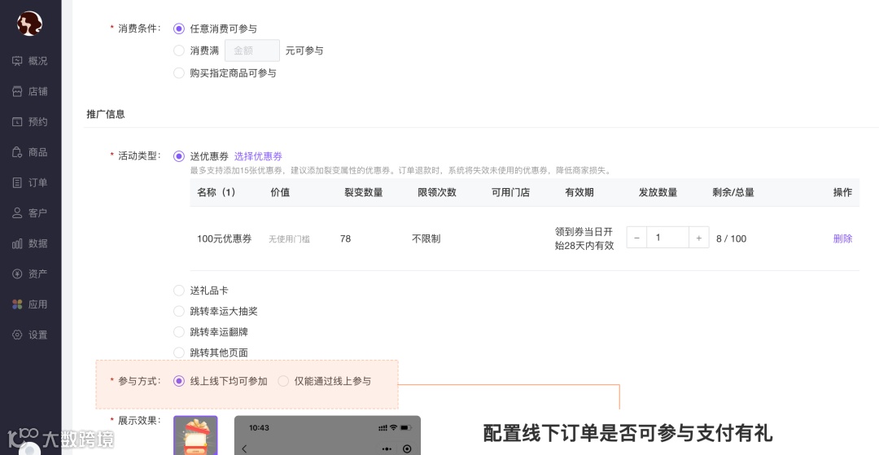Click the target circle icon in phone preview
Image resolution: width=879 pixels, height=455 pixels.
[x=408, y=448]
